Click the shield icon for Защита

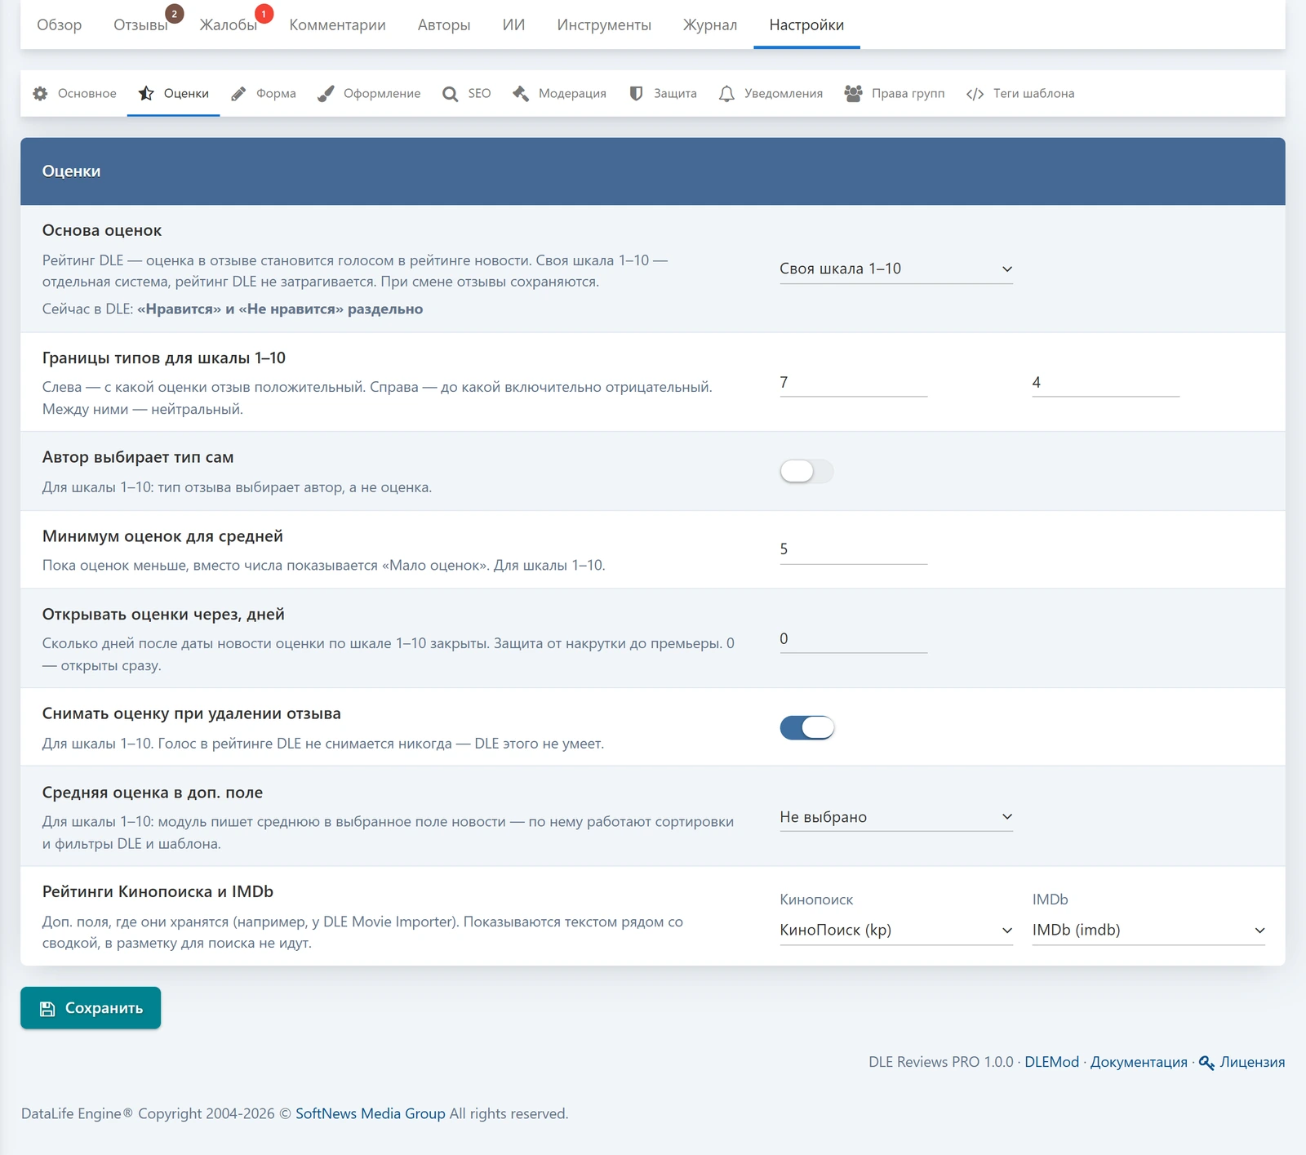click(x=636, y=93)
